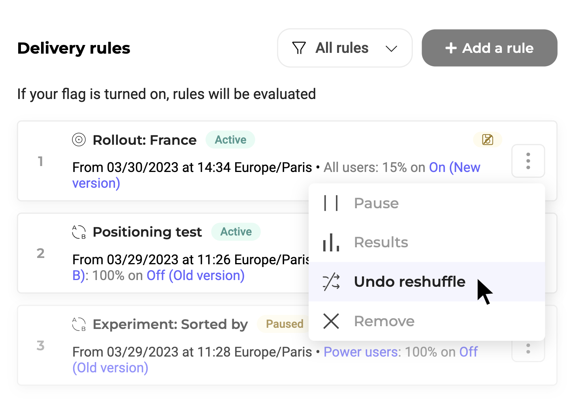Open three-dot menu for Rollout: France
This screenshot has height=411, width=588.
(x=528, y=161)
